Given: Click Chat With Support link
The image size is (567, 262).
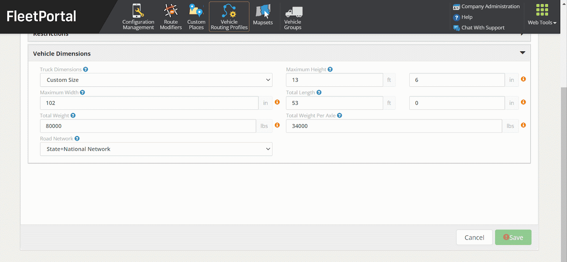Looking at the screenshot, I should [483, 28].
